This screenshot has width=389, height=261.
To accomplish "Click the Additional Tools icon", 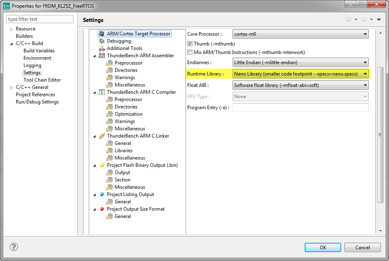I will pyautogui.click(x=102, y=48).
